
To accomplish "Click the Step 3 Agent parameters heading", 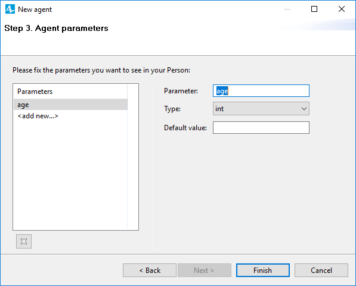I will pyautogui.click(x=56, y=29).
